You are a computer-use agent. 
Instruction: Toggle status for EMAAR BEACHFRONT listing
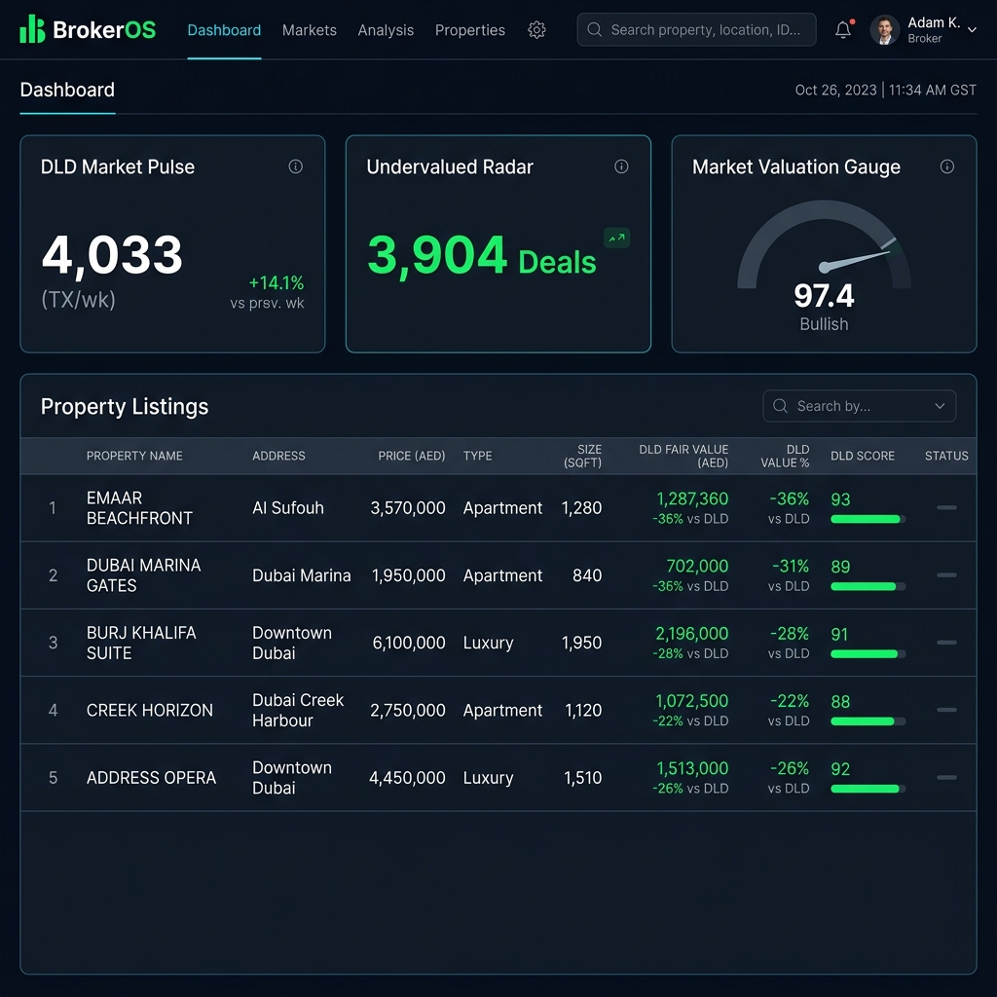click(x=945, y=507)
